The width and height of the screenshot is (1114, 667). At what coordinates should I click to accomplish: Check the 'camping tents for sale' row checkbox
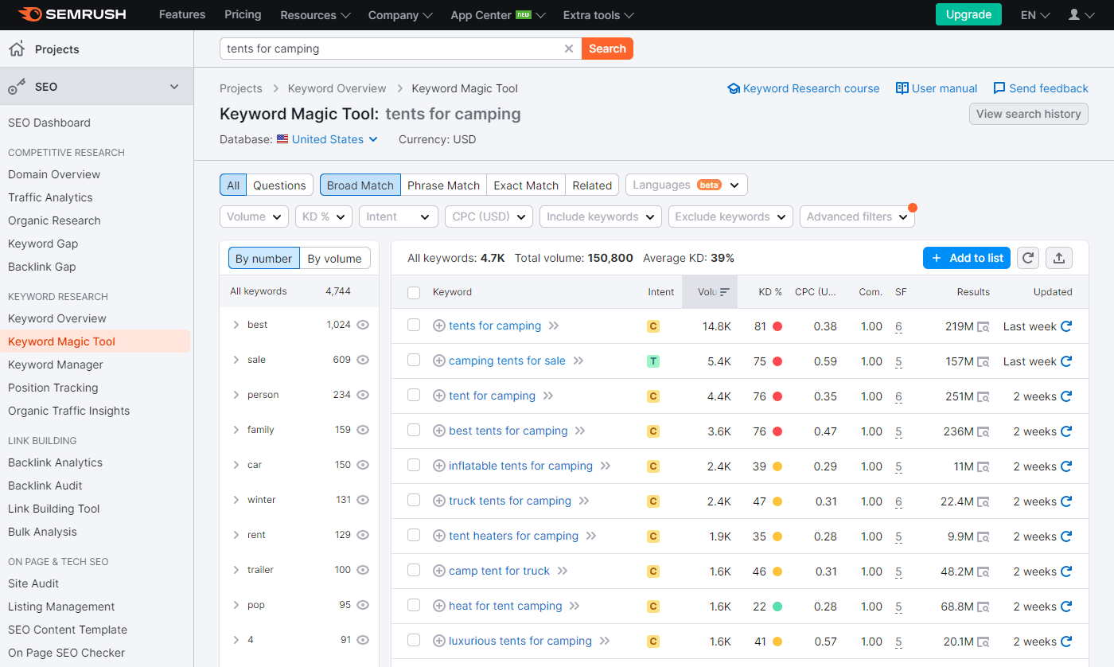coord(414,360)
